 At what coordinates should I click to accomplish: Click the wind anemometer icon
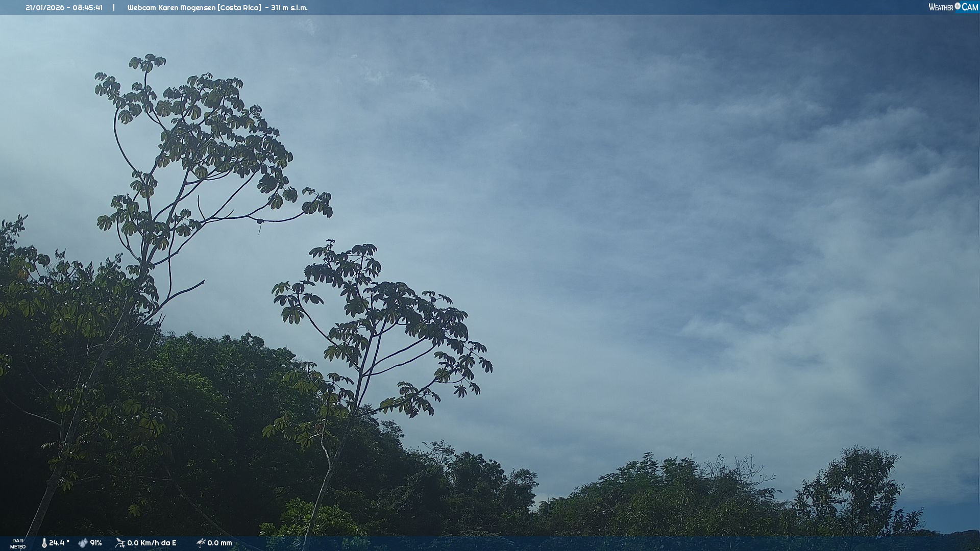click(120, 543)
